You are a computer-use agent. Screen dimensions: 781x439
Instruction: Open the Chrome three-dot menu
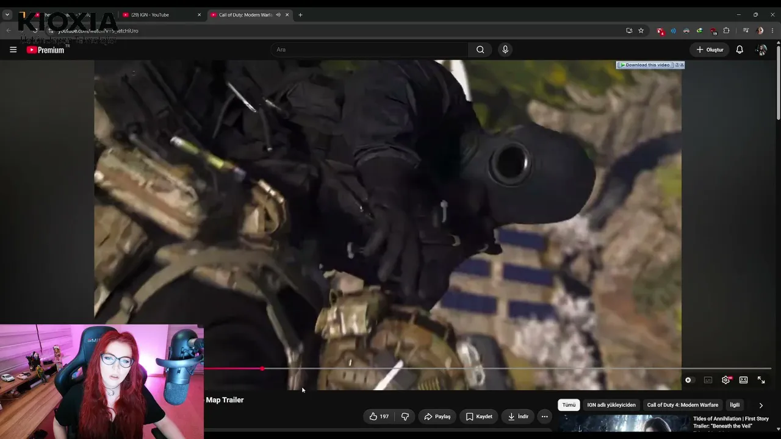772,30
